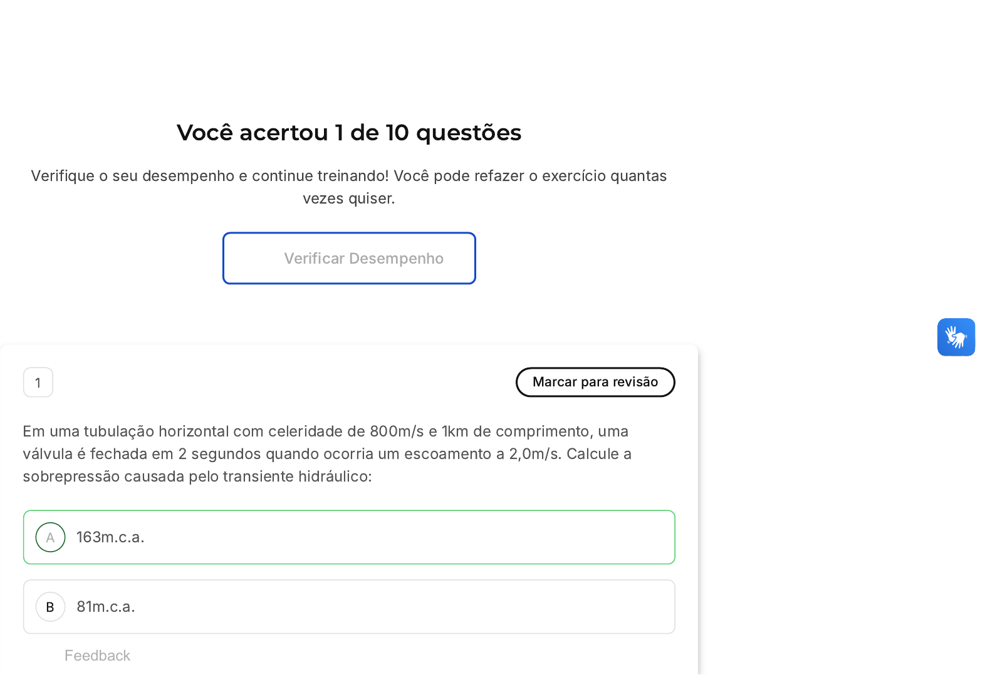985x675 pixels.
Task: Click the word 'revisão' on the review button
Action: coord(635,382)
